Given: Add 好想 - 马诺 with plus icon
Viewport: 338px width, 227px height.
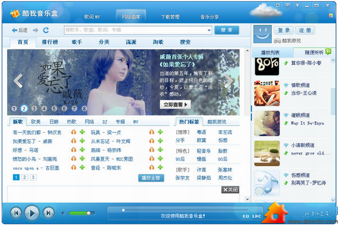Looking at the screenshot, I should (x=82, y=149).
